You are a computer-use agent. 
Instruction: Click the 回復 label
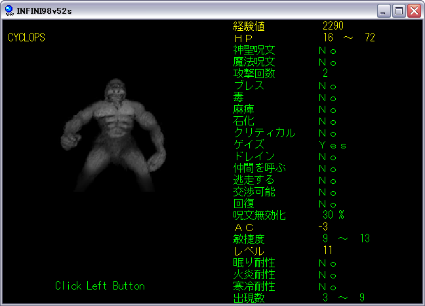[x=244, y=204]
